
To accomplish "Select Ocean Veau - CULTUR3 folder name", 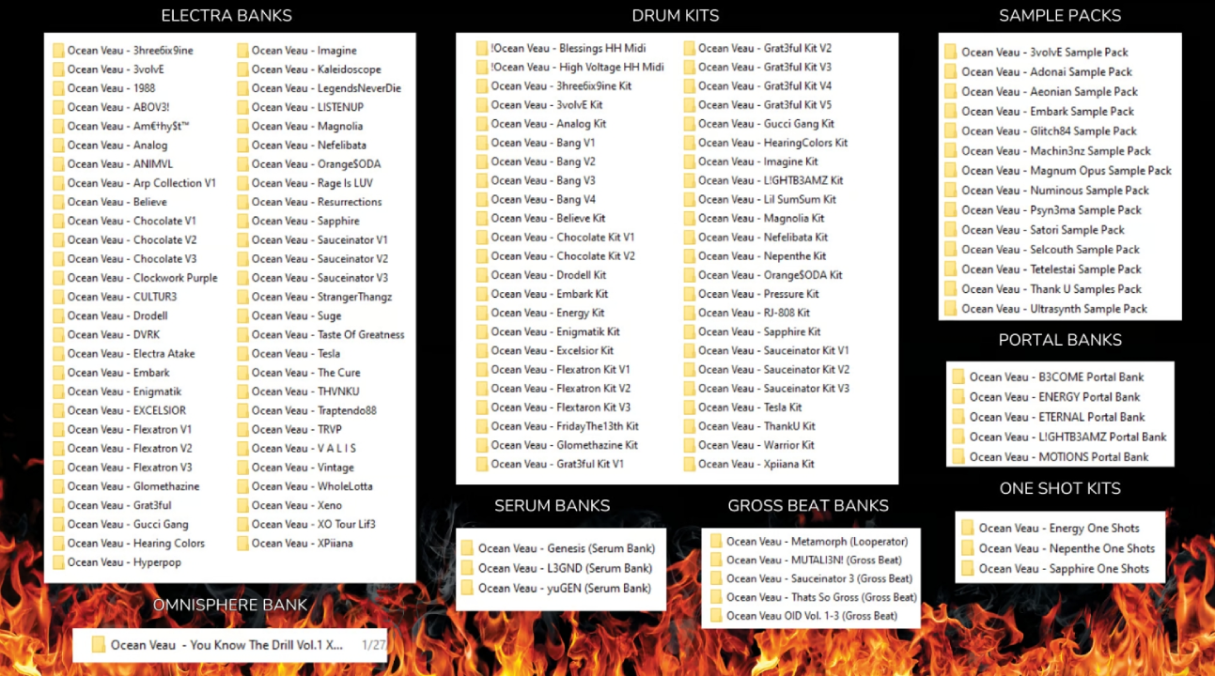I will tap(122, 297).
